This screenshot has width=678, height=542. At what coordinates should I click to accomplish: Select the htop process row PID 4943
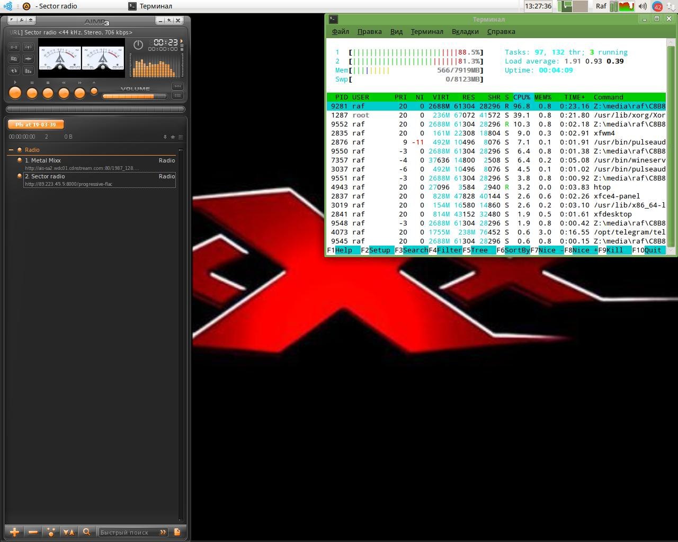click(x=496, y=187)
